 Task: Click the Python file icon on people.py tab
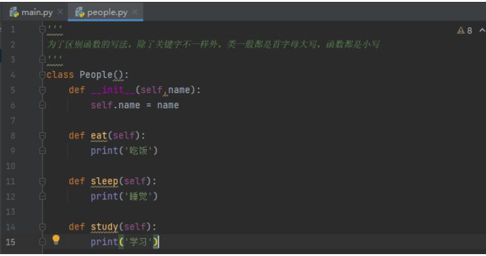pos(79,13)
